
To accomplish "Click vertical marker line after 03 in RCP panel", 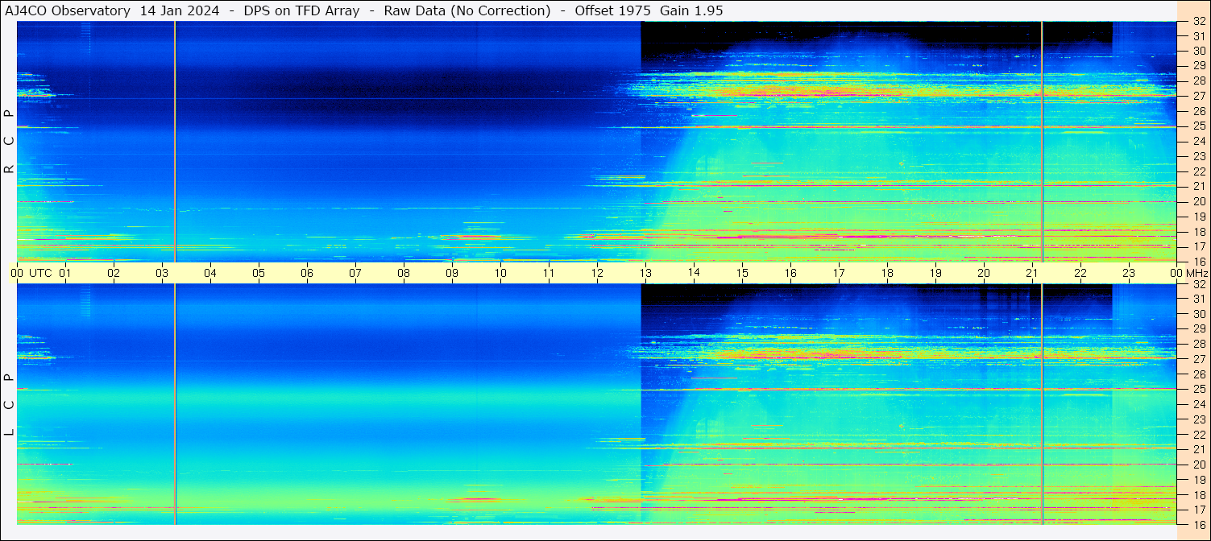I will 175,141.
